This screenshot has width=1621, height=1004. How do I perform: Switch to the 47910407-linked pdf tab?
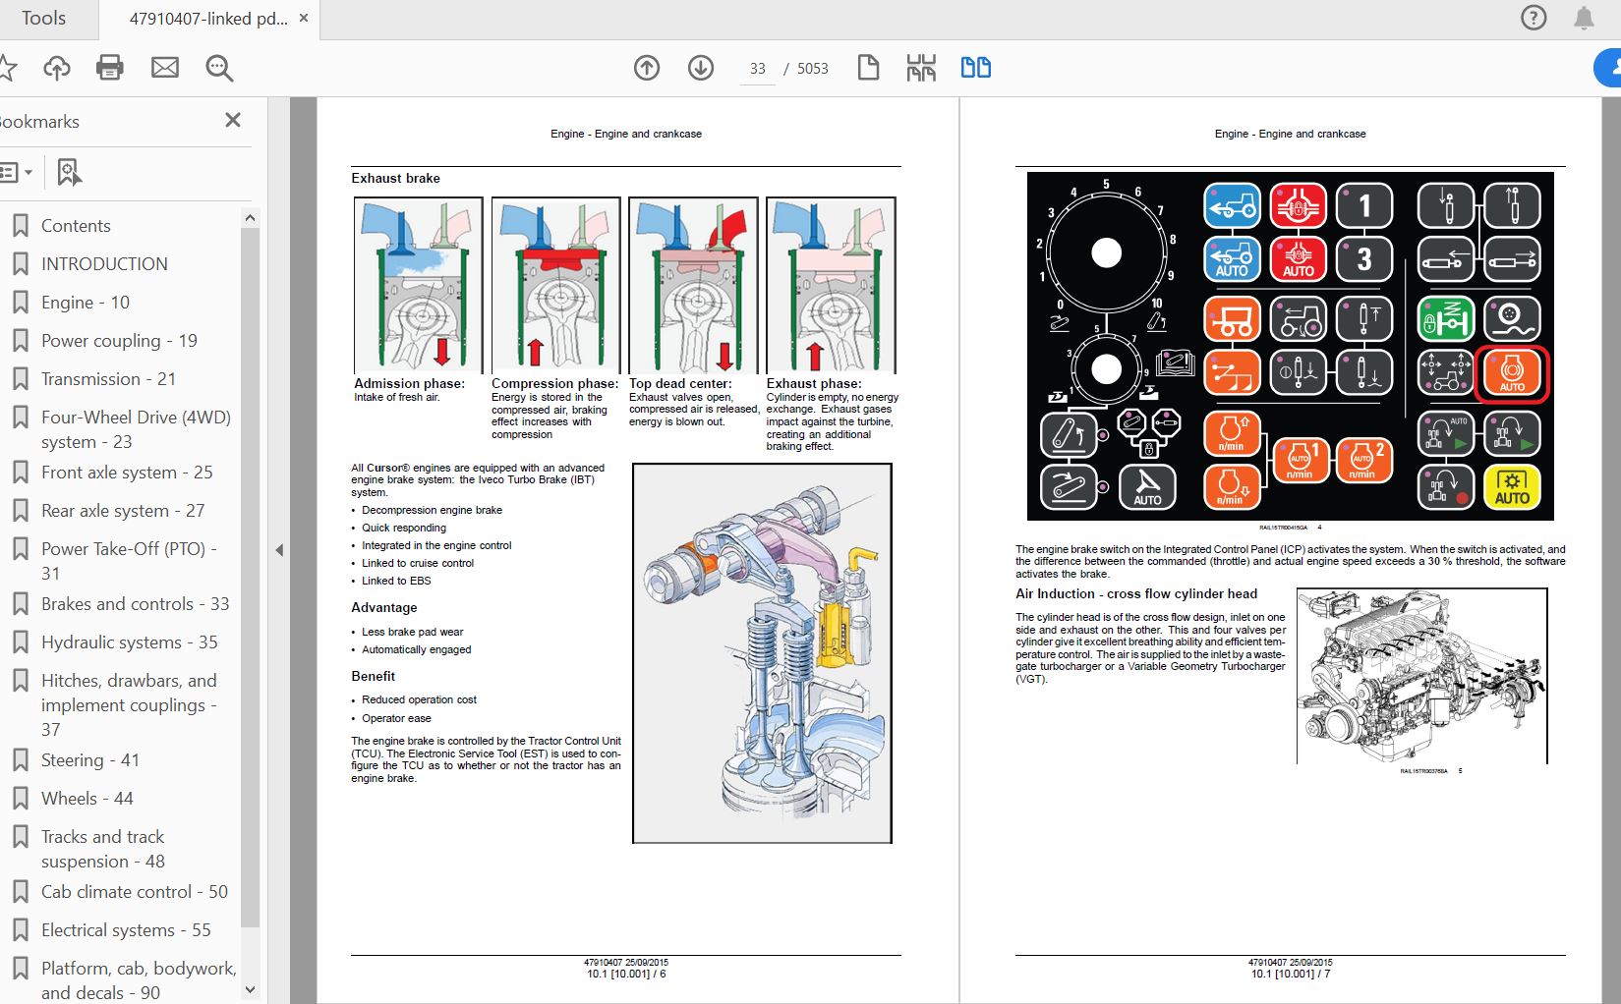click(x=208, y=19)
